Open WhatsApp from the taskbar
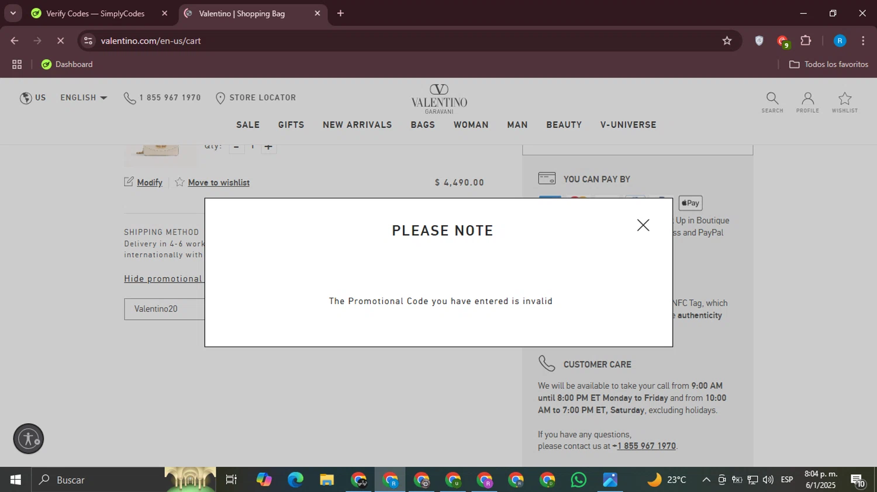Screen dimensions: 877x492 (x=579, y=480)
